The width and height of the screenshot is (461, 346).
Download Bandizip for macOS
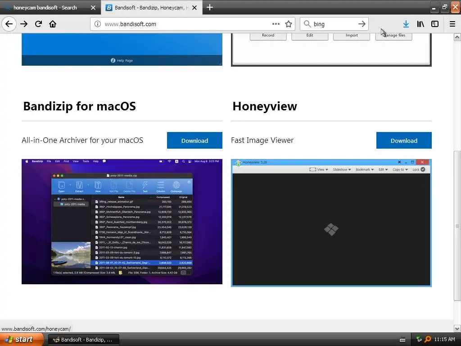194,141
